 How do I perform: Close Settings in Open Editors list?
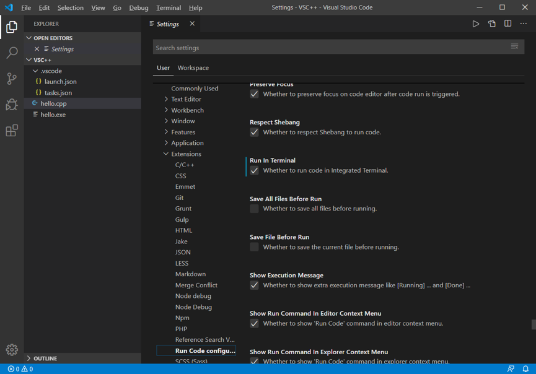point(37,49)
